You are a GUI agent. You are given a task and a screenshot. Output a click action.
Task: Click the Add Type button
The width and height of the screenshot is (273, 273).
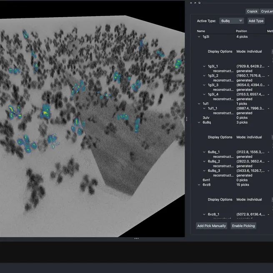[x=256, y=21]
